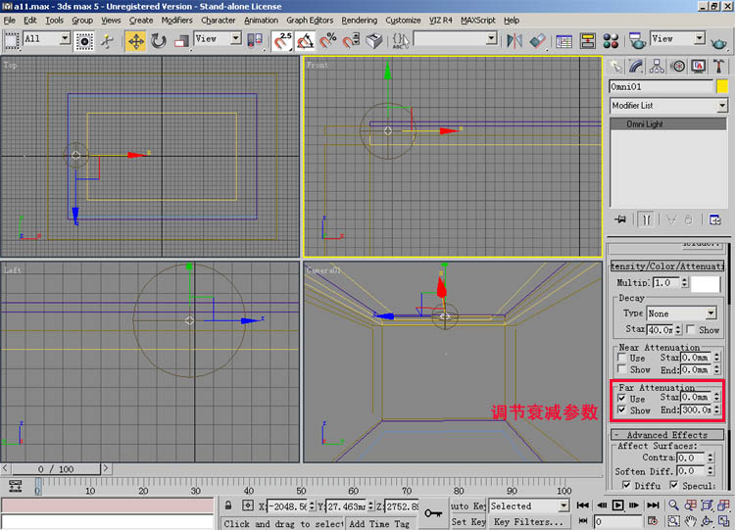Enable Near Attenuation Use checkbox
735x530 pixels.
coord(621,358)
